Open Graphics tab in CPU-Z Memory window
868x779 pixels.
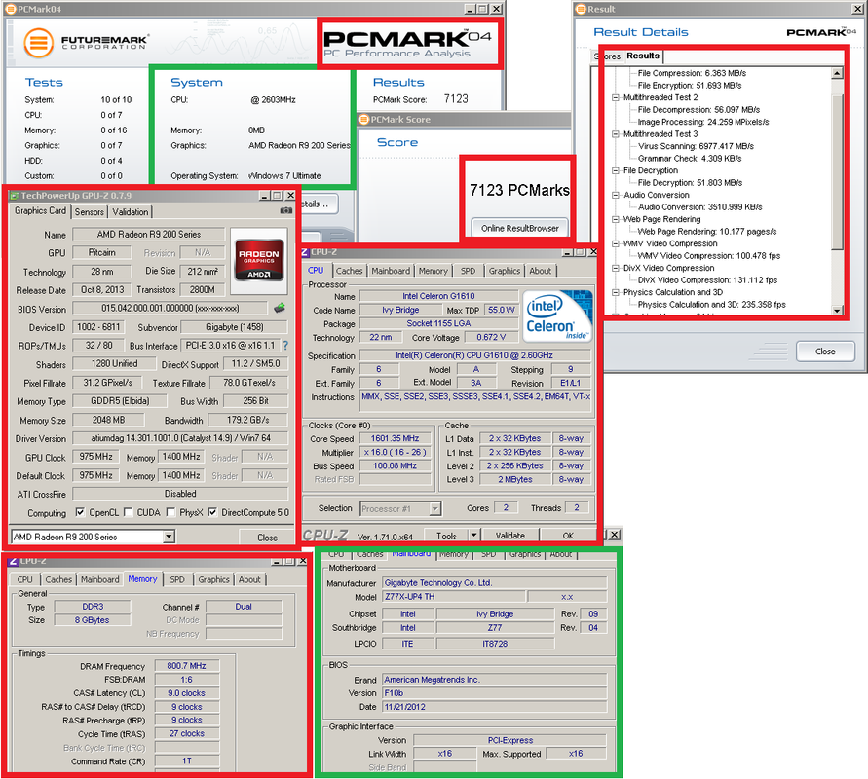pyautogui.click(x=213, y=579)
